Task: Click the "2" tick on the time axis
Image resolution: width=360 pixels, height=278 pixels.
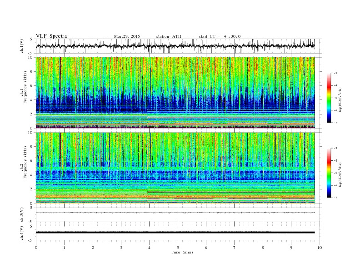Action: click(93, 248)
